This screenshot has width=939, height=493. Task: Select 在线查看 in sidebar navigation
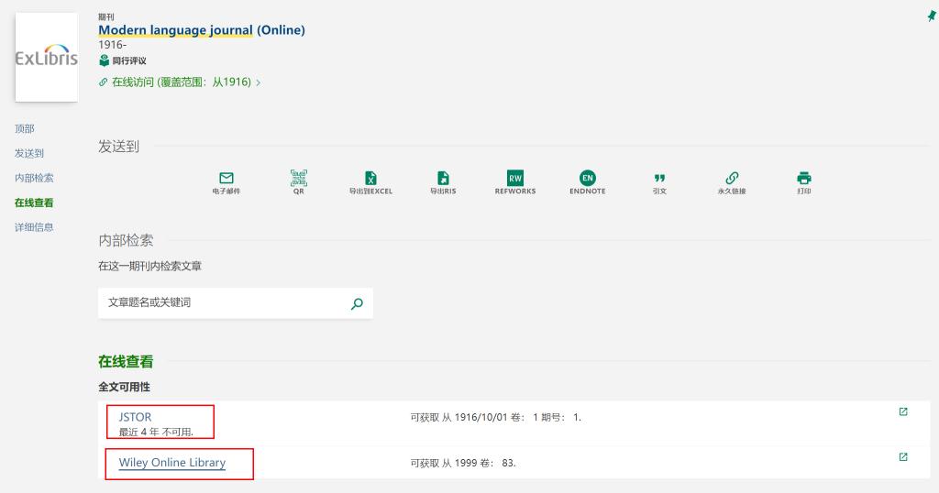pyautogui.click(x=34, y=203)
